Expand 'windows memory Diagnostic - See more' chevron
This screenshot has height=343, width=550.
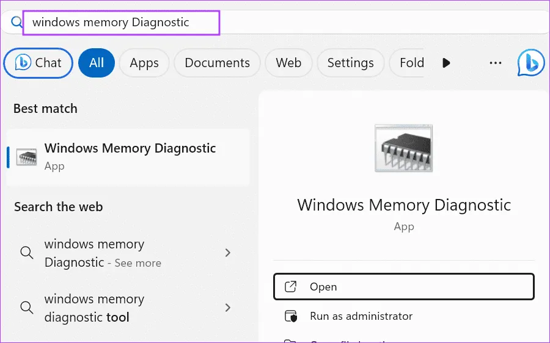coord(228,253)
